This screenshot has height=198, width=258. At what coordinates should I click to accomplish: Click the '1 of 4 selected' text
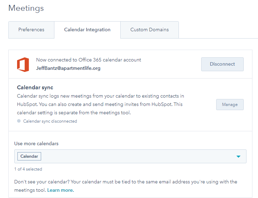(x=28, y=169)
